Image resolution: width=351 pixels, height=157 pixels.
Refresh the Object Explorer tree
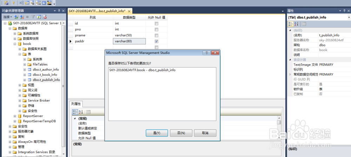point(39,17)
